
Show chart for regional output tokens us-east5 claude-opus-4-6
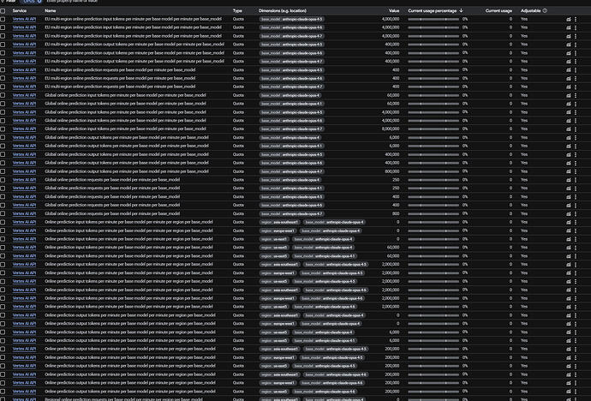coord(569,392)
